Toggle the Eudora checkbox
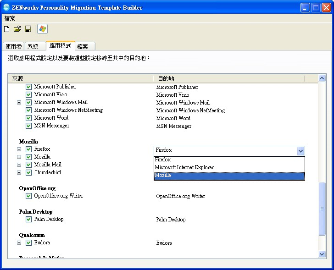The image size is (334, 270). coord(28,243)
